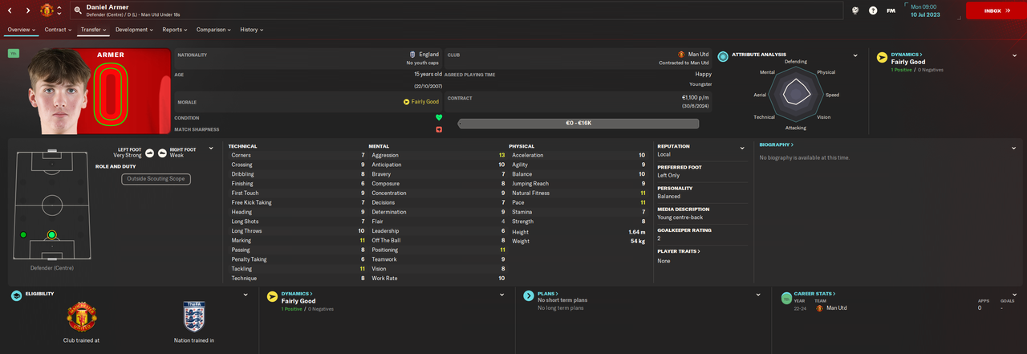Open the top-right Dynamics link

(906, 55)
